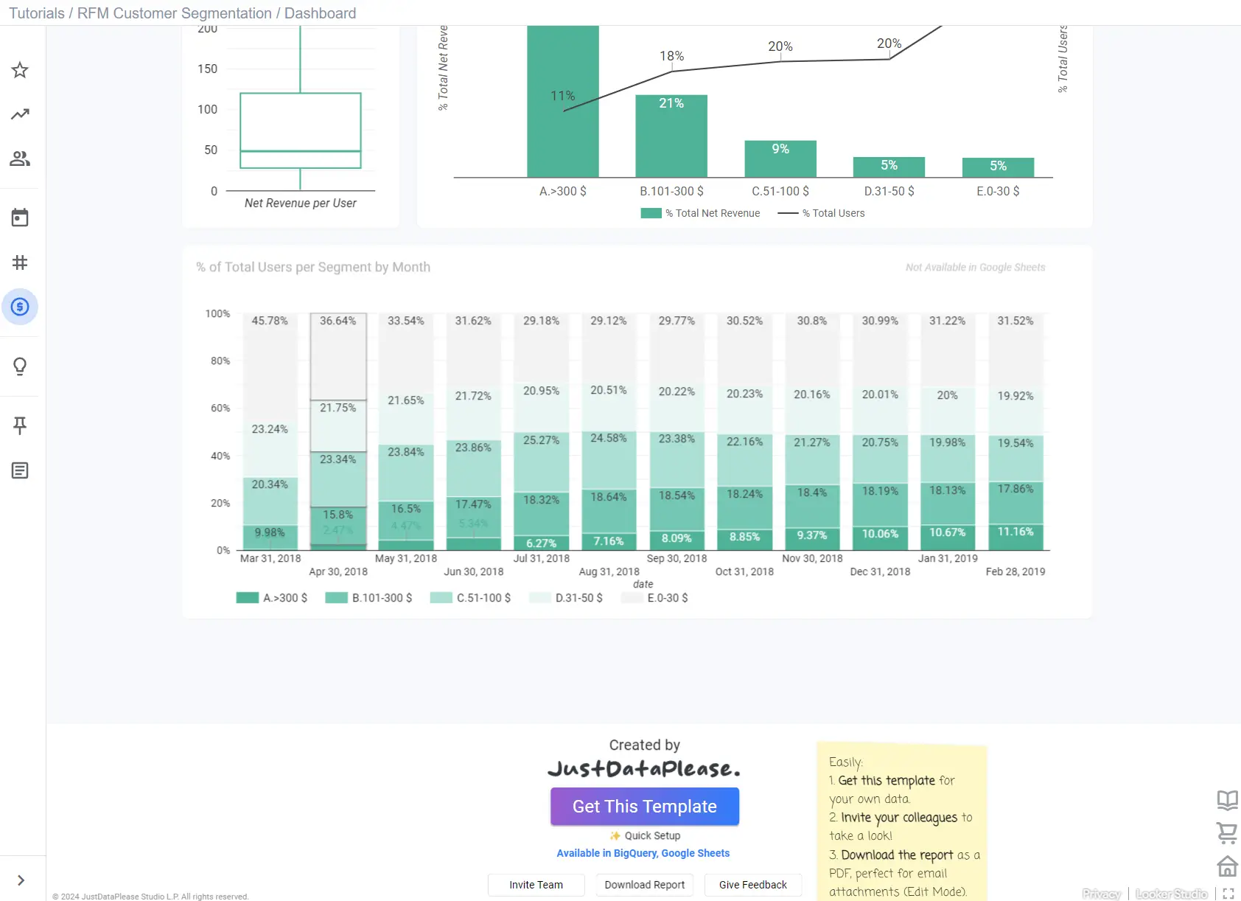Open the star favorites page icon
Viewport: 1241px width, 901px height.
20,70
